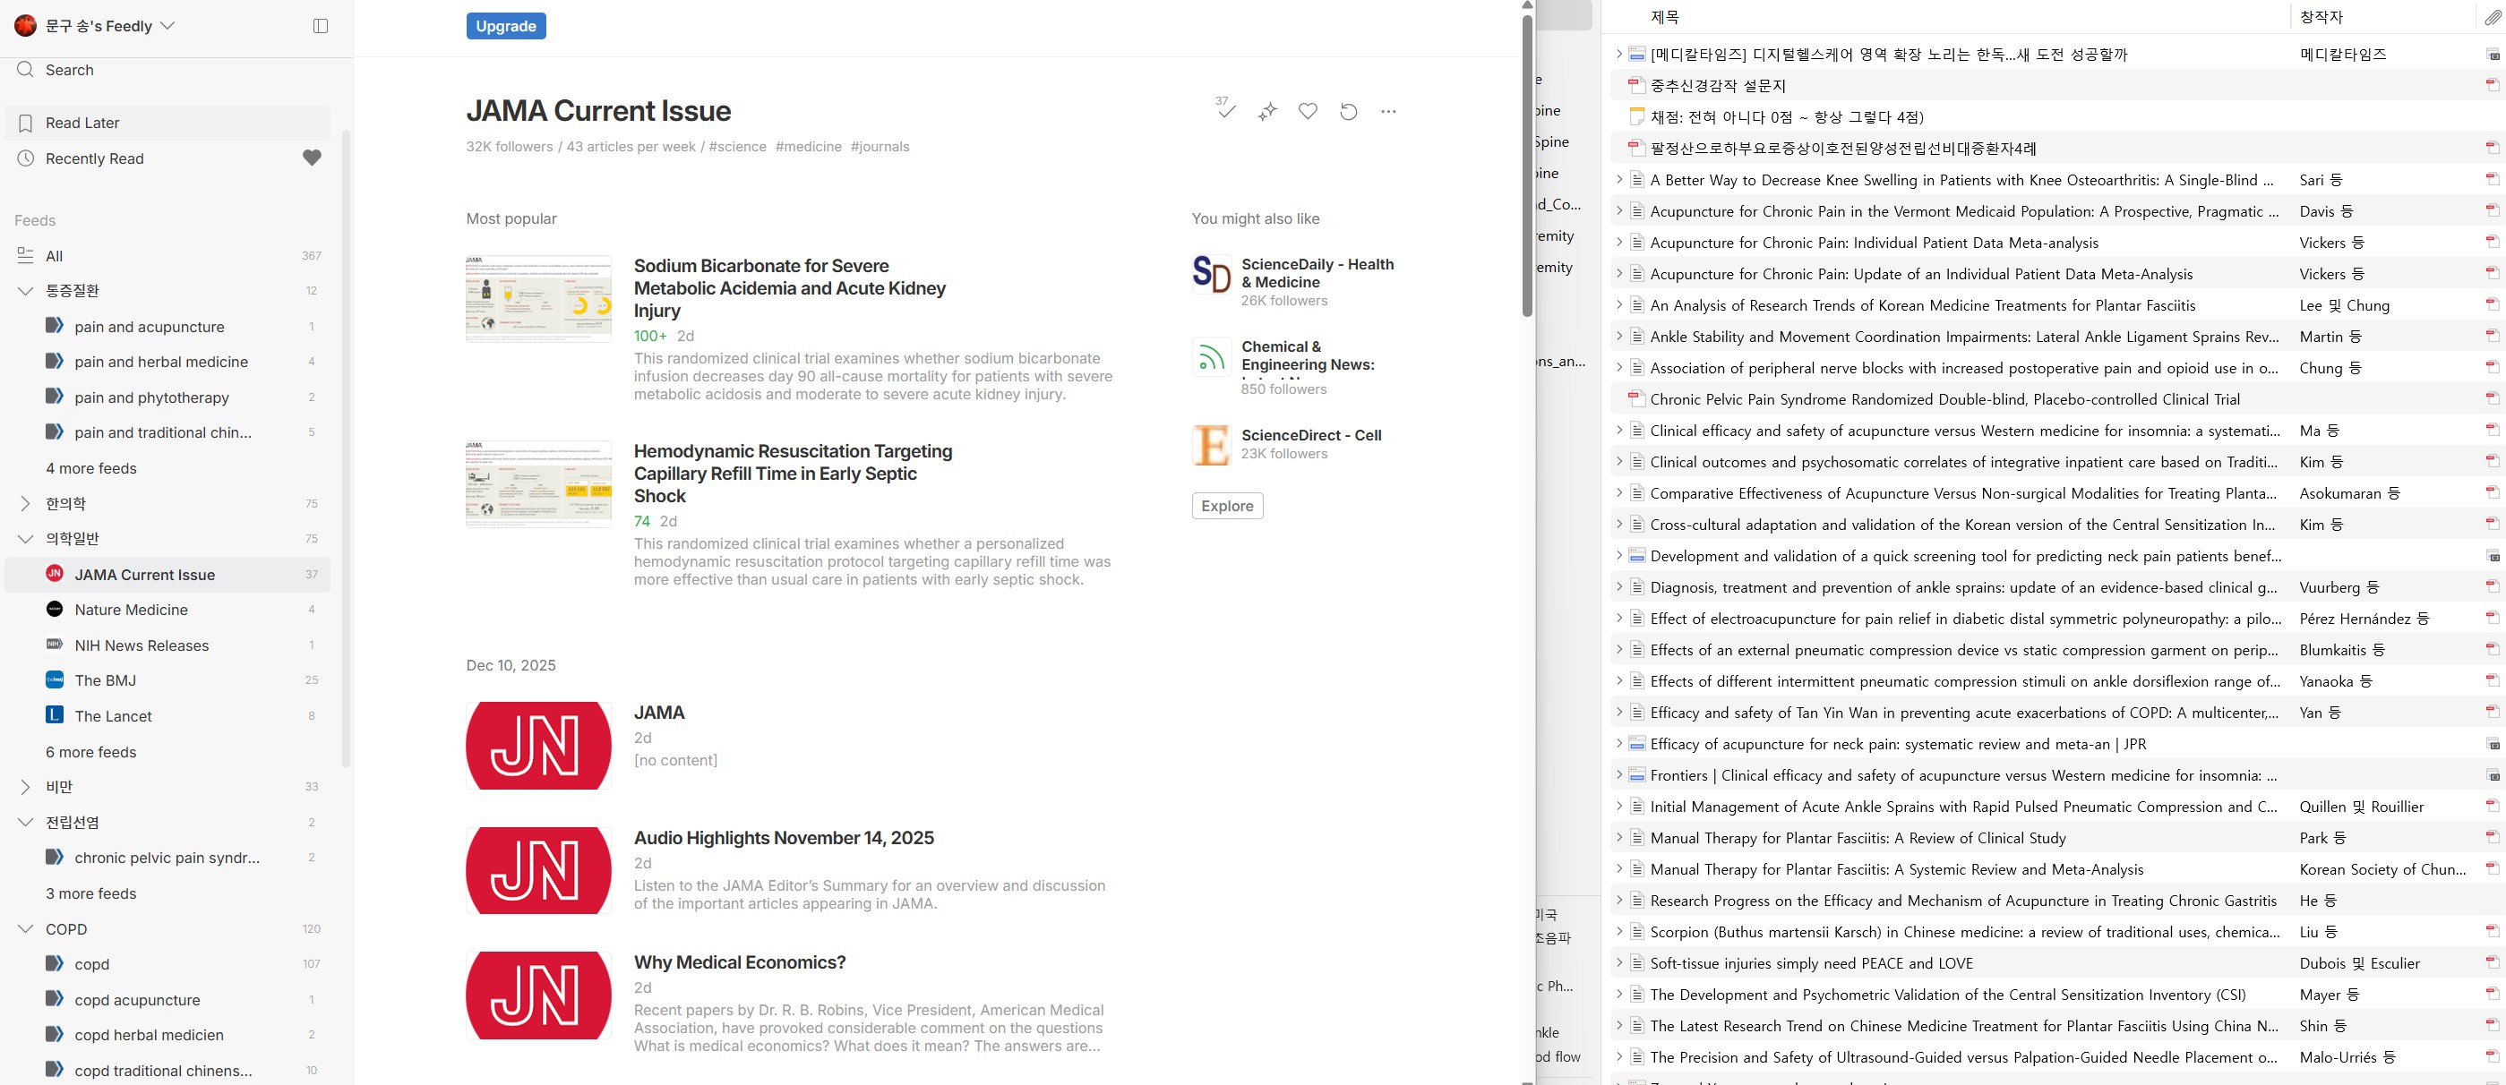Viewport: 2506px width, 1085px height.
Task: Open Hemodynamic Resuscitation article thumbnail
Action: pos(538,484)
